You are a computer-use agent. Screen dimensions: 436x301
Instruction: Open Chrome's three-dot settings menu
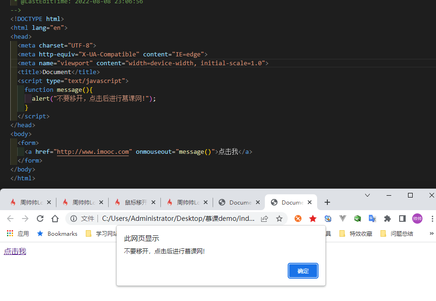(x=431, y=218)
